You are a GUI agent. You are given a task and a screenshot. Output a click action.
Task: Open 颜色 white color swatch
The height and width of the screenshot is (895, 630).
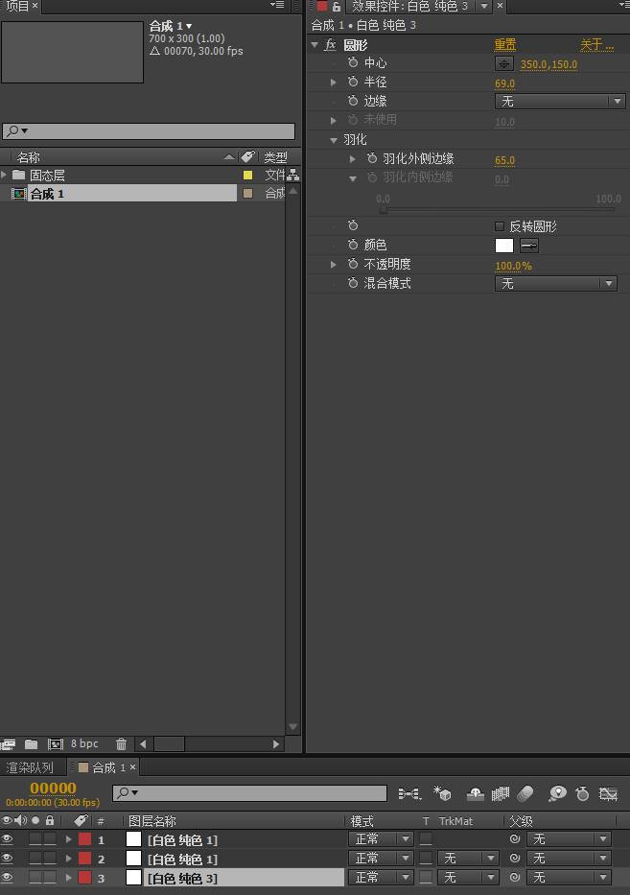point(503,246)
